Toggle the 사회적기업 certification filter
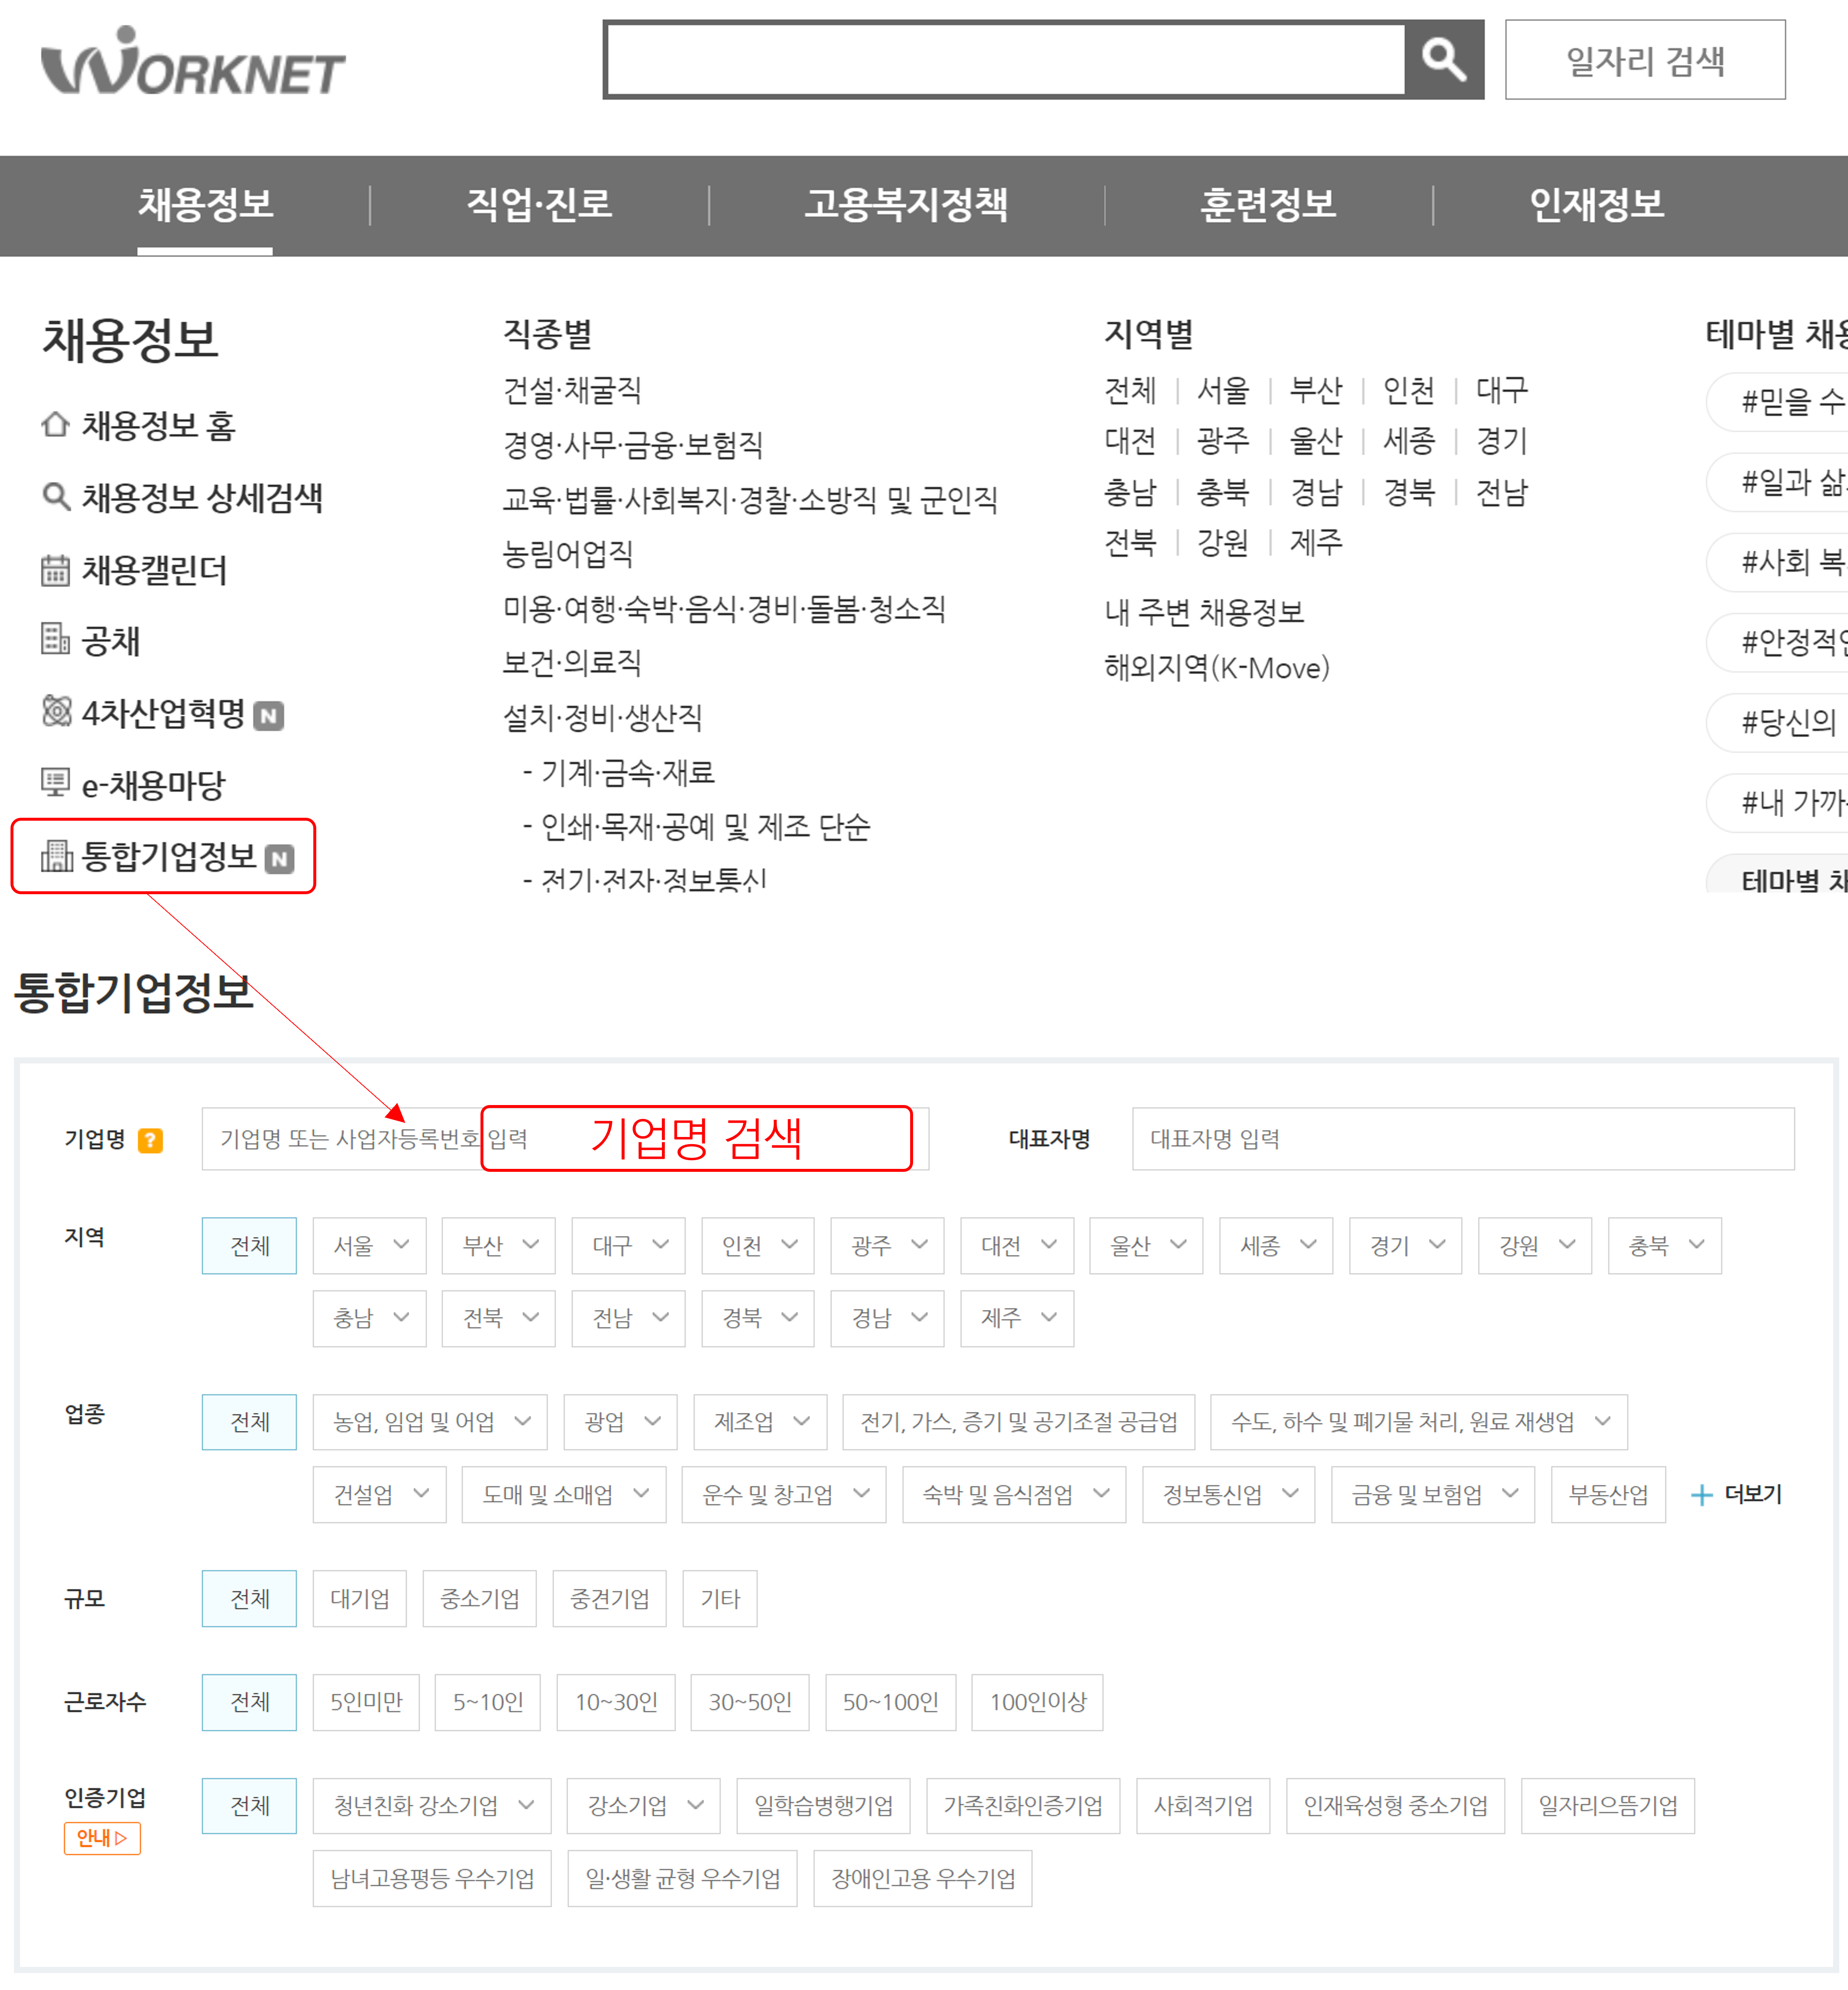Viewport: 1848px width, 1990px height. (1202, 1806)
